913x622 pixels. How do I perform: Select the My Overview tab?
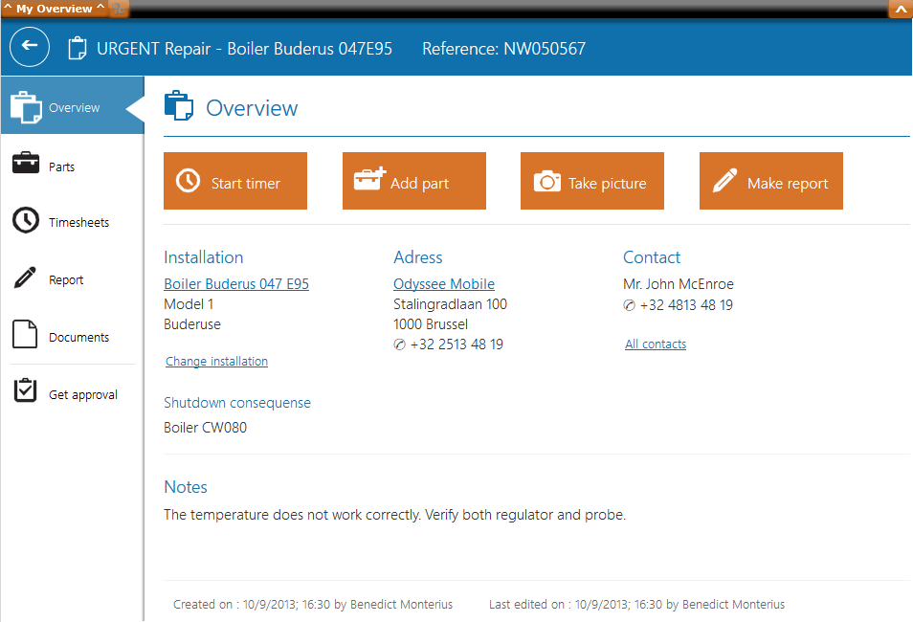tap(54, 9)
